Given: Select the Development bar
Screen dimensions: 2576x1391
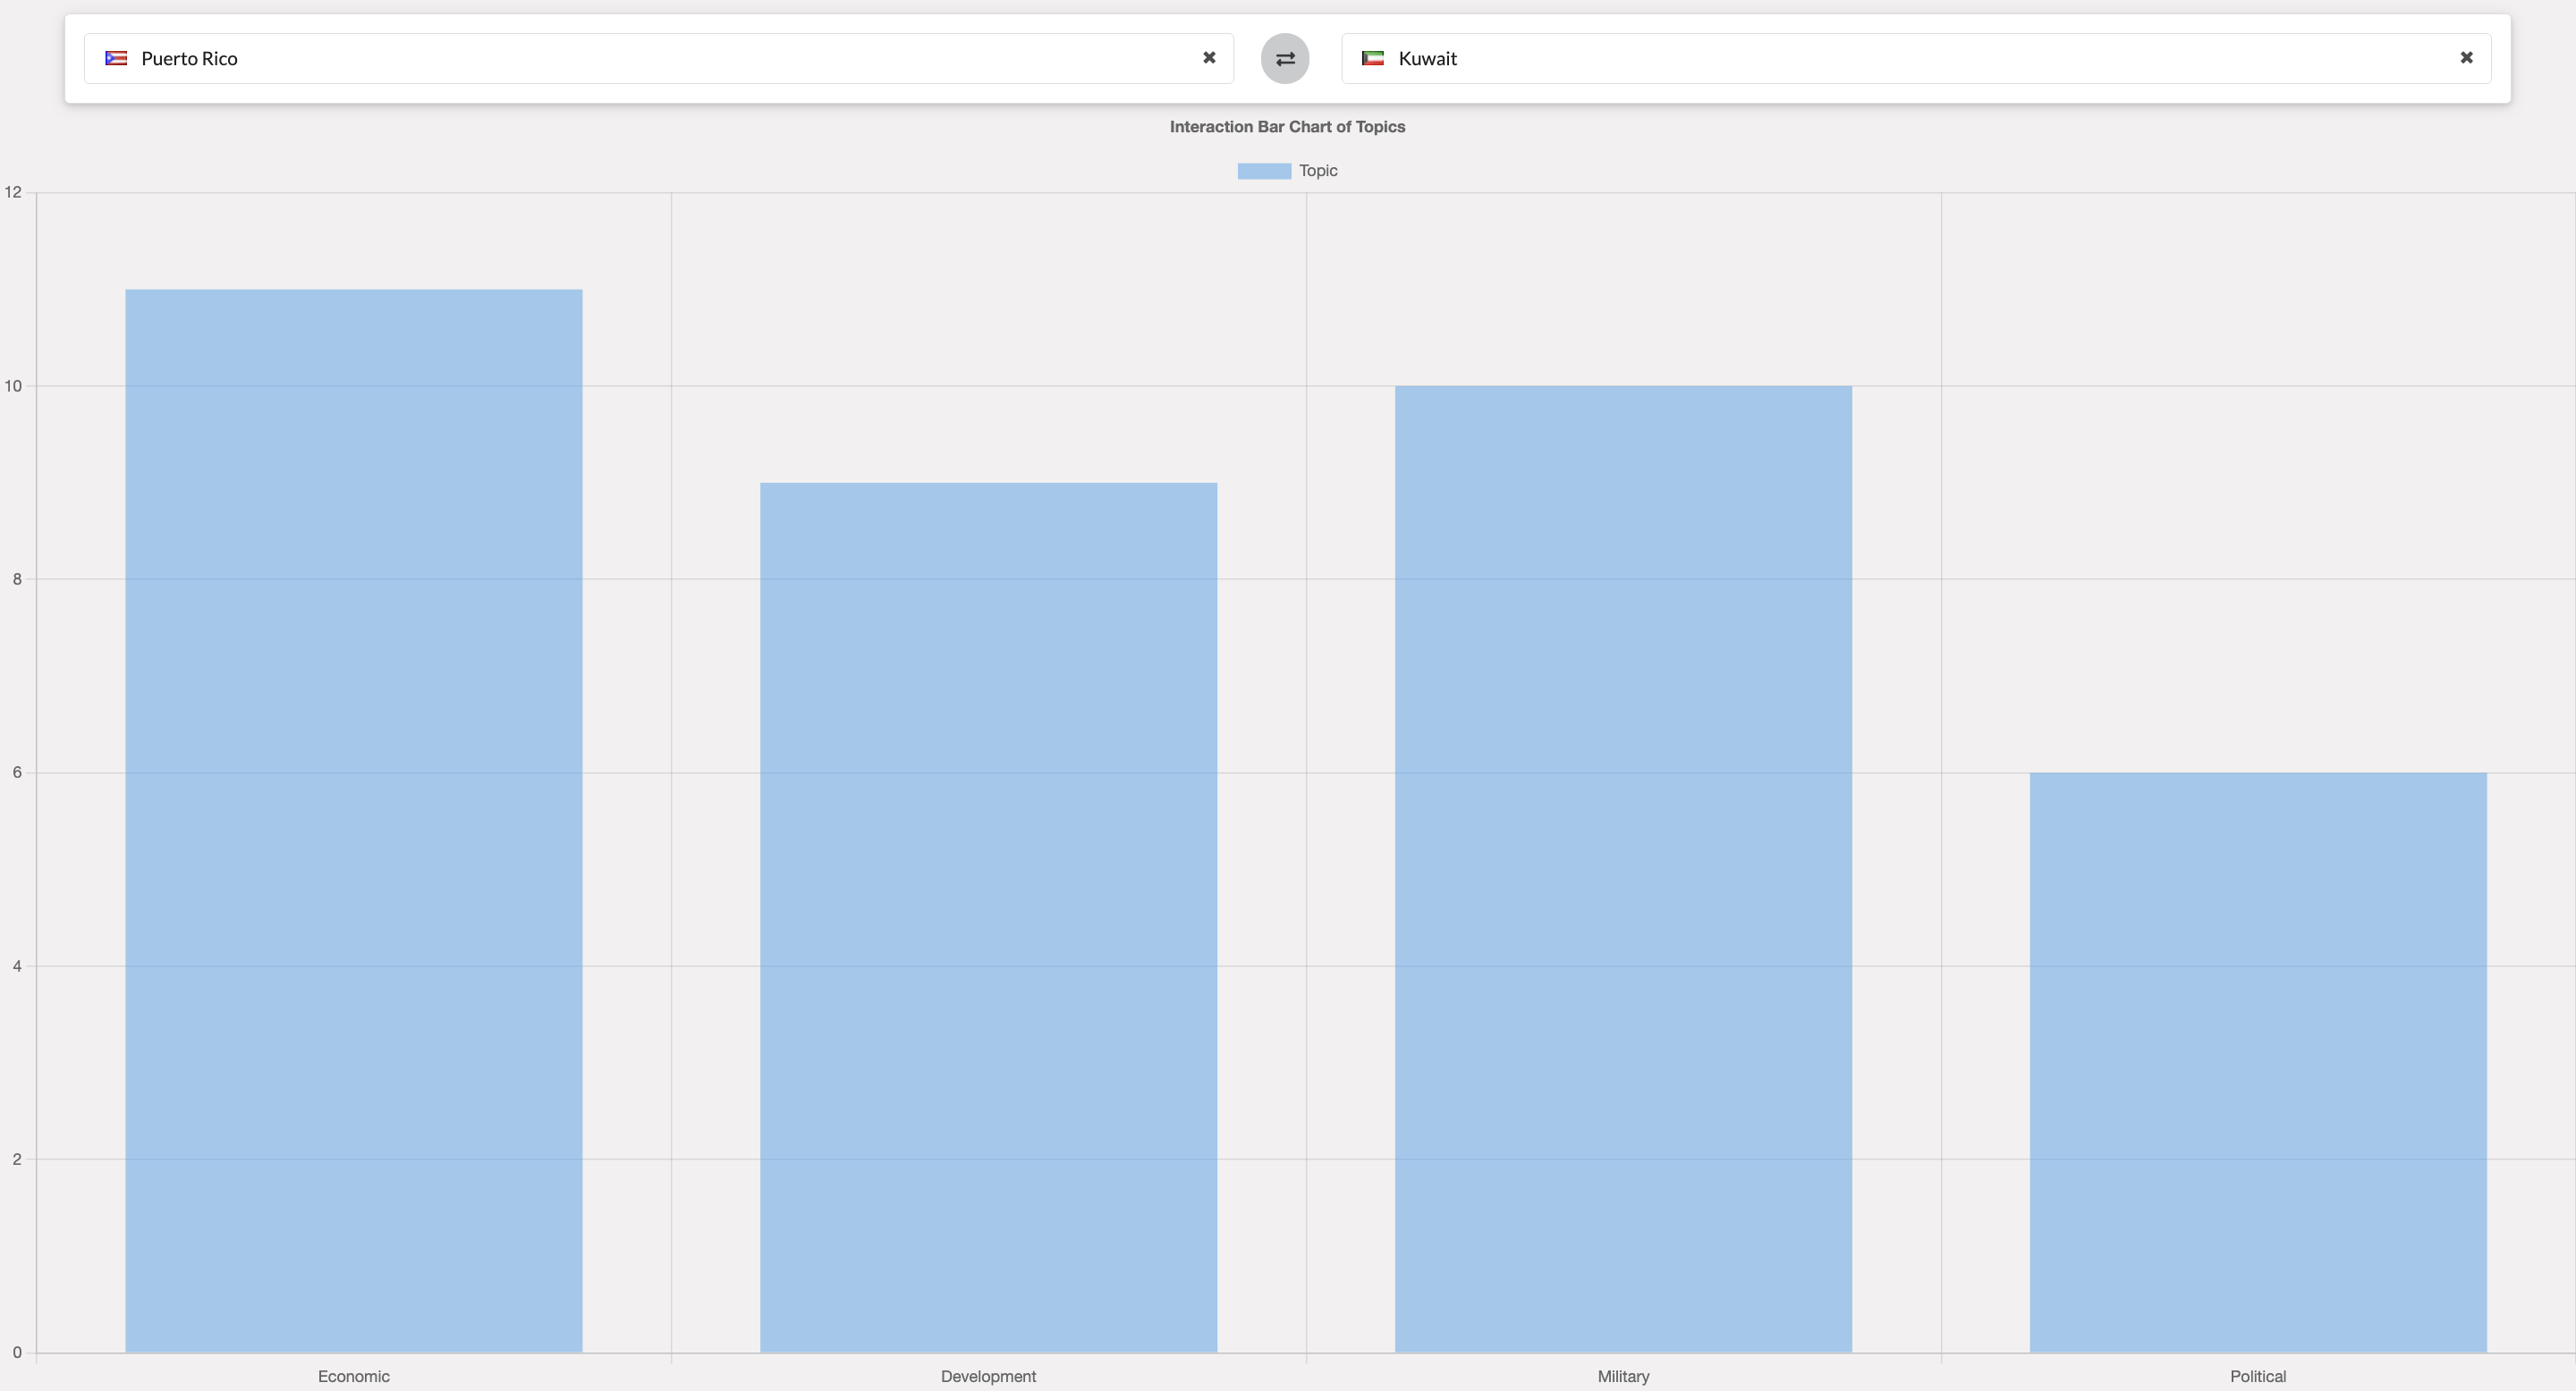Looking at the screenshot, I should tap(988, 917).
